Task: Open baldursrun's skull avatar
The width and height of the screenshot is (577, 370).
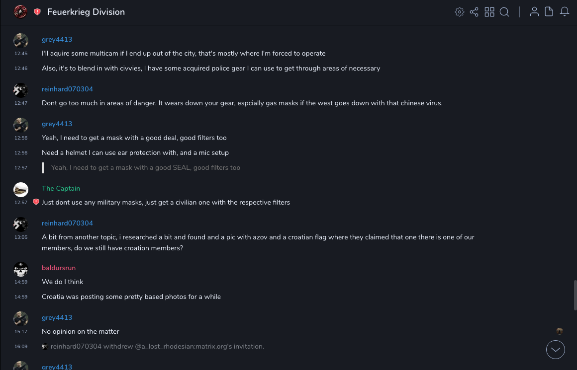Action: [x=20, y=269]
